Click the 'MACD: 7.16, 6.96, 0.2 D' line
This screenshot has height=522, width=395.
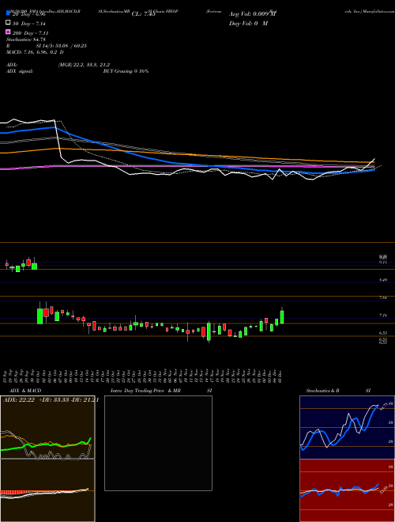[35, 52]
